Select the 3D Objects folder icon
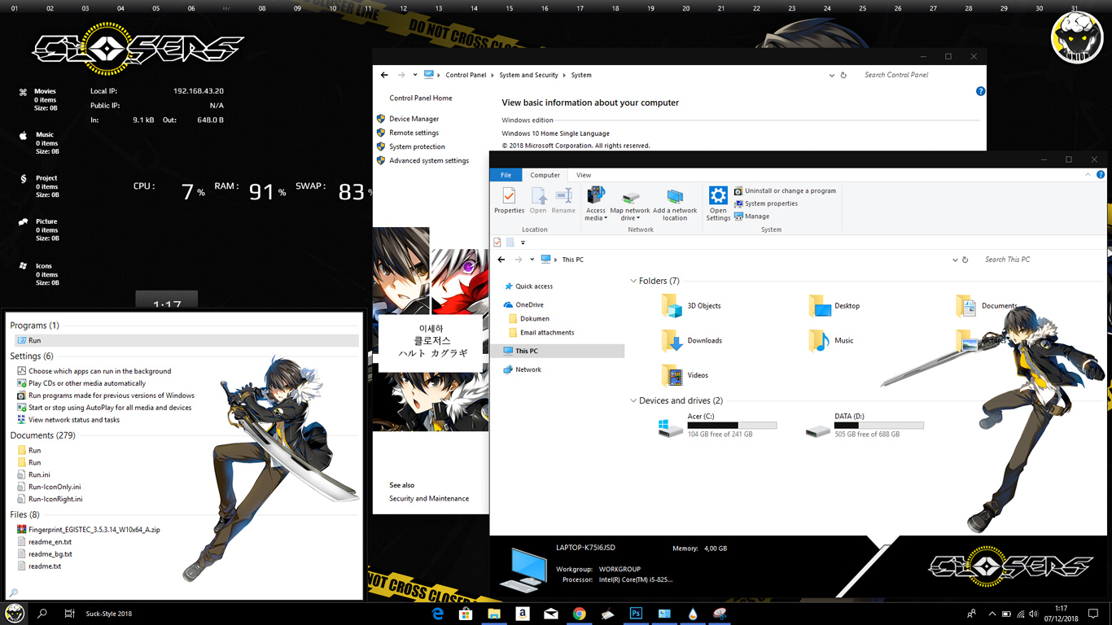The height and width of the screenshot is (625, 1112). coord(672,306)
